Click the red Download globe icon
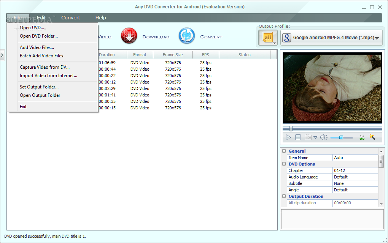Image resolution: width=388 pixels, height=243 pixels. point(129,36)
